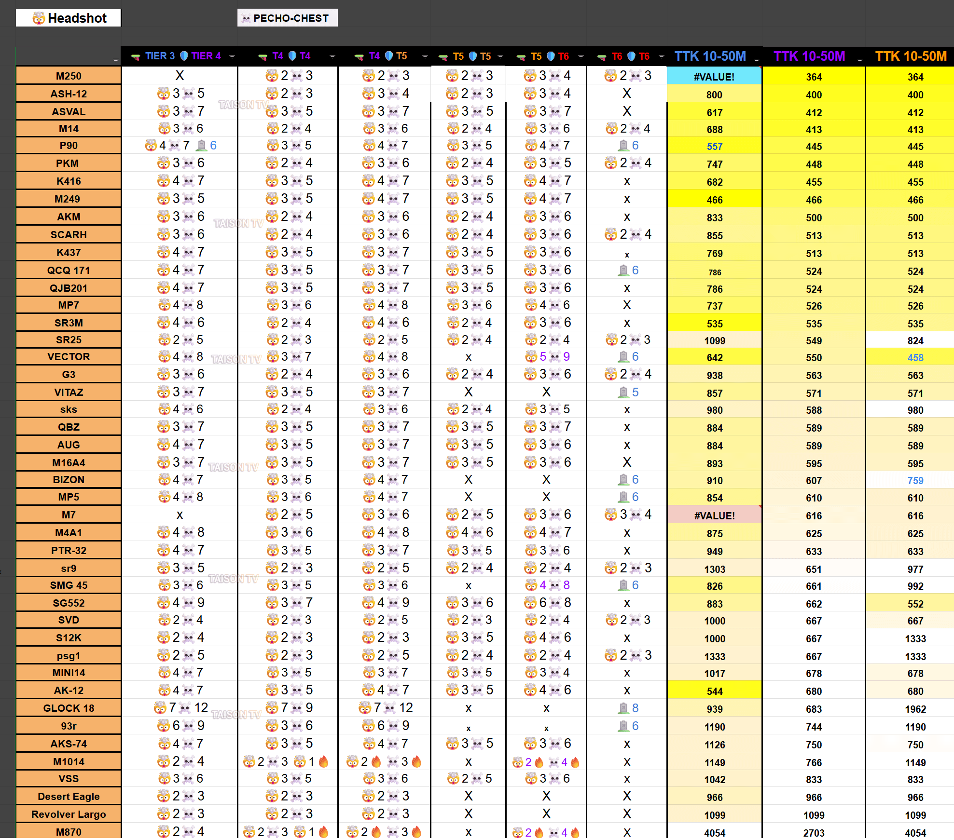Viewport: 954px width, 840px height.
Task: Click the green gun icon before TIER 3
Action: coord(136,57)
